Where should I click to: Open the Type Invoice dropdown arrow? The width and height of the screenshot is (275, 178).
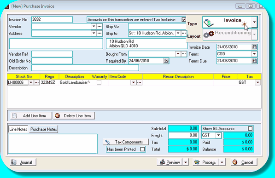[254, 22]
